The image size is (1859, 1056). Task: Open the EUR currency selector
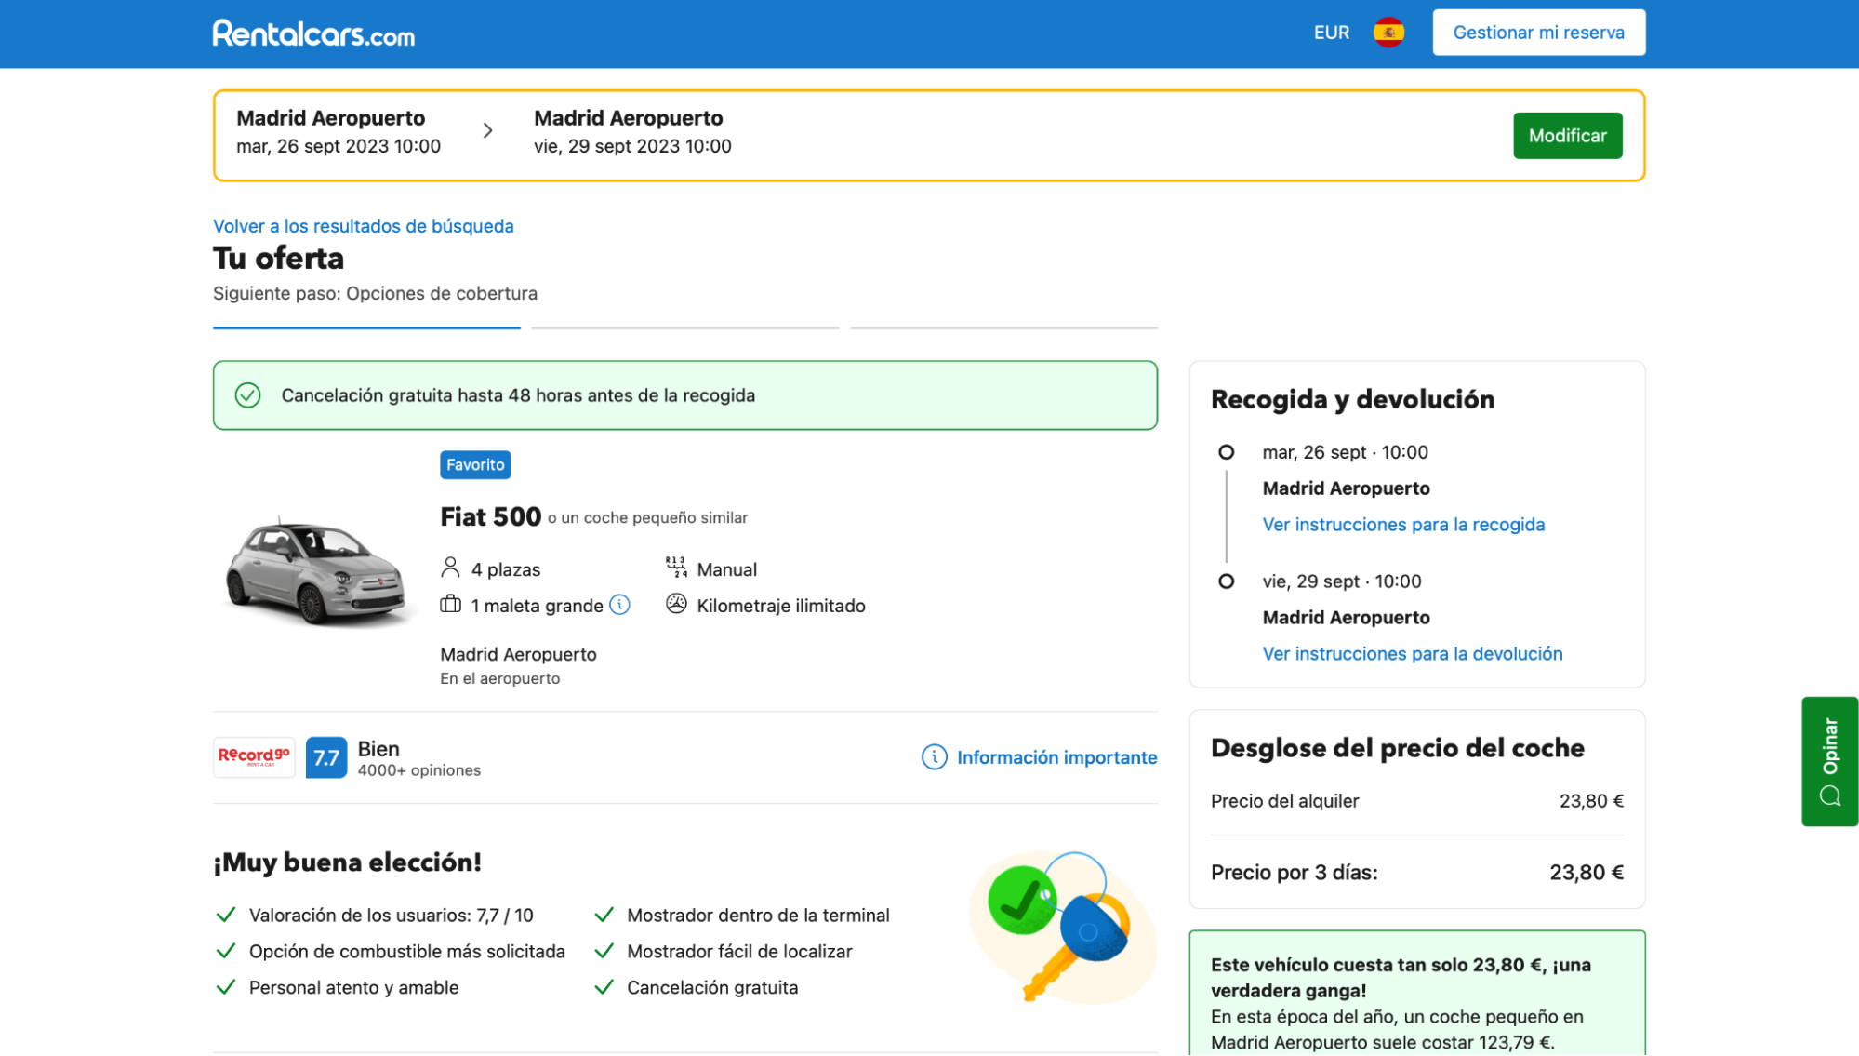pos(1331,33)
